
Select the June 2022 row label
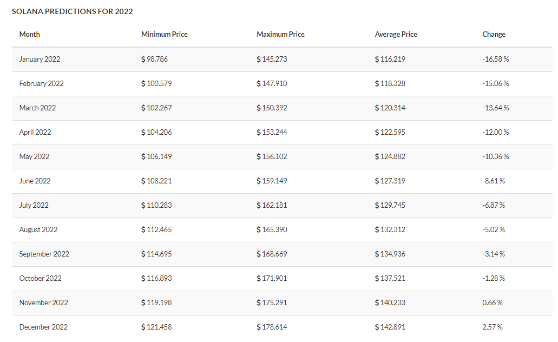[35, 181]
